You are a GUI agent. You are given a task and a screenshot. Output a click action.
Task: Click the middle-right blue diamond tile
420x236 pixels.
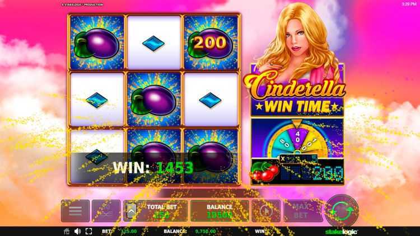point(211,100)
